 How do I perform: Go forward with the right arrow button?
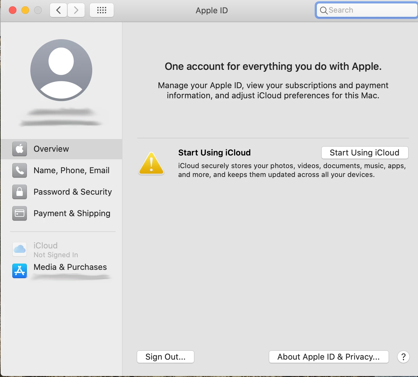(x=76, y=10)
